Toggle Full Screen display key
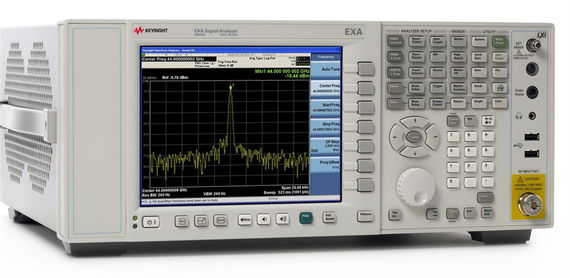 (329, 217)
